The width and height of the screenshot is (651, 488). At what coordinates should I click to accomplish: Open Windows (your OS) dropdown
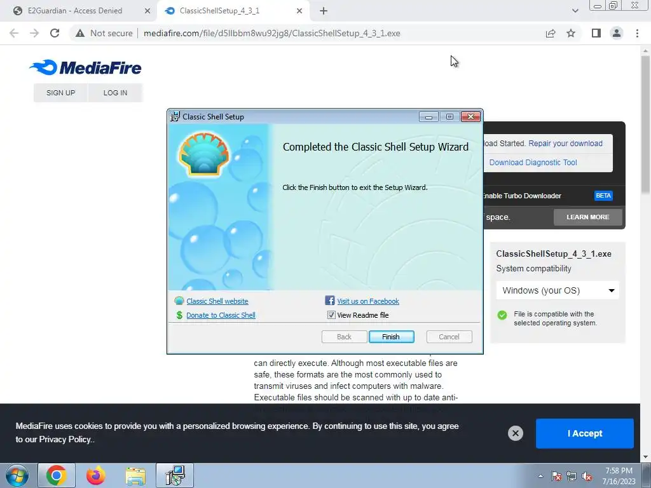pos(558,290)
